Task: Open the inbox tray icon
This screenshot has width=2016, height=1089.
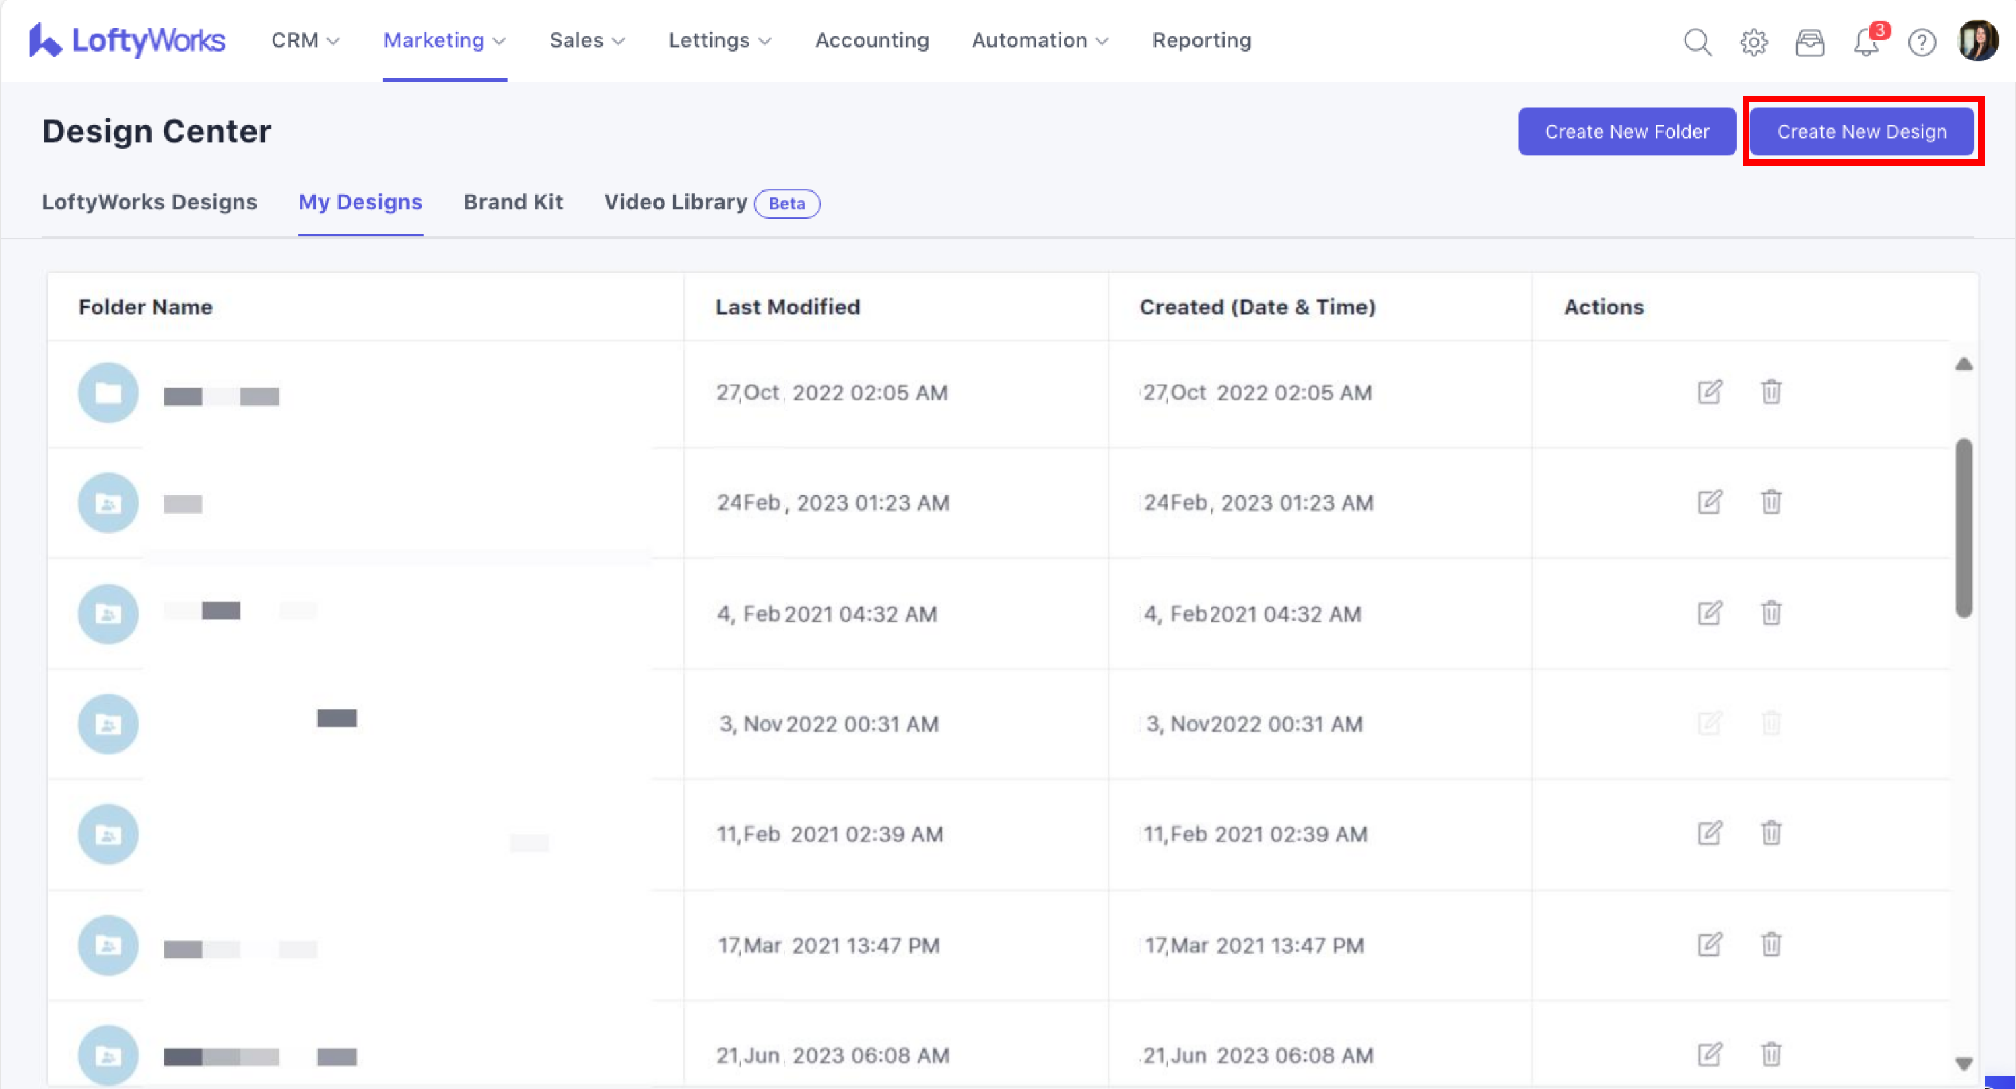Action: click(x=1809, y=42)
